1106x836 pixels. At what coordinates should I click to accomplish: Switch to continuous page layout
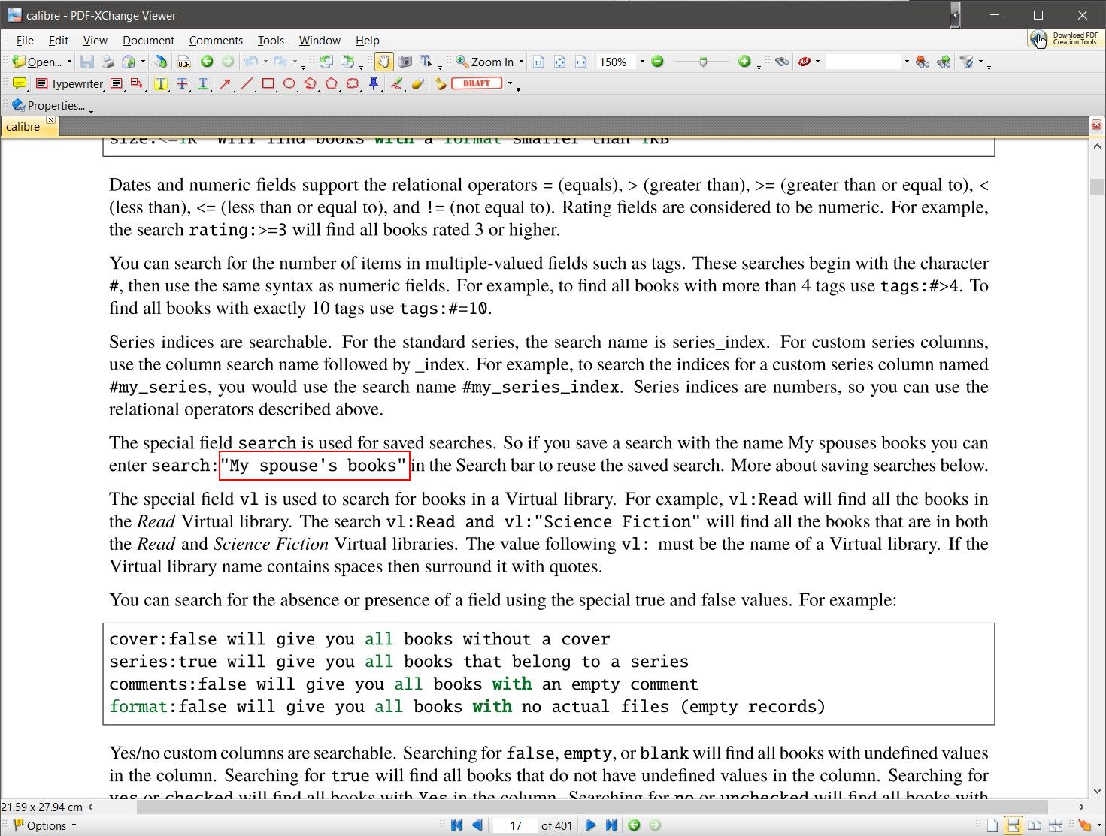(x=1014, y=825)
